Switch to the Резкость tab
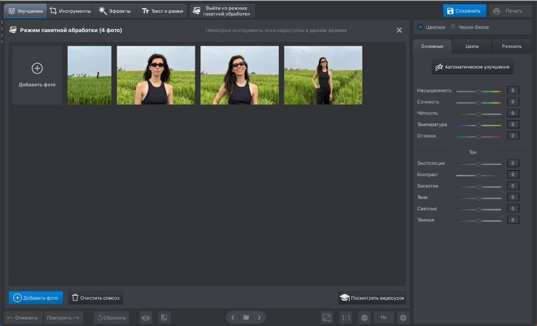 (511, 46)
